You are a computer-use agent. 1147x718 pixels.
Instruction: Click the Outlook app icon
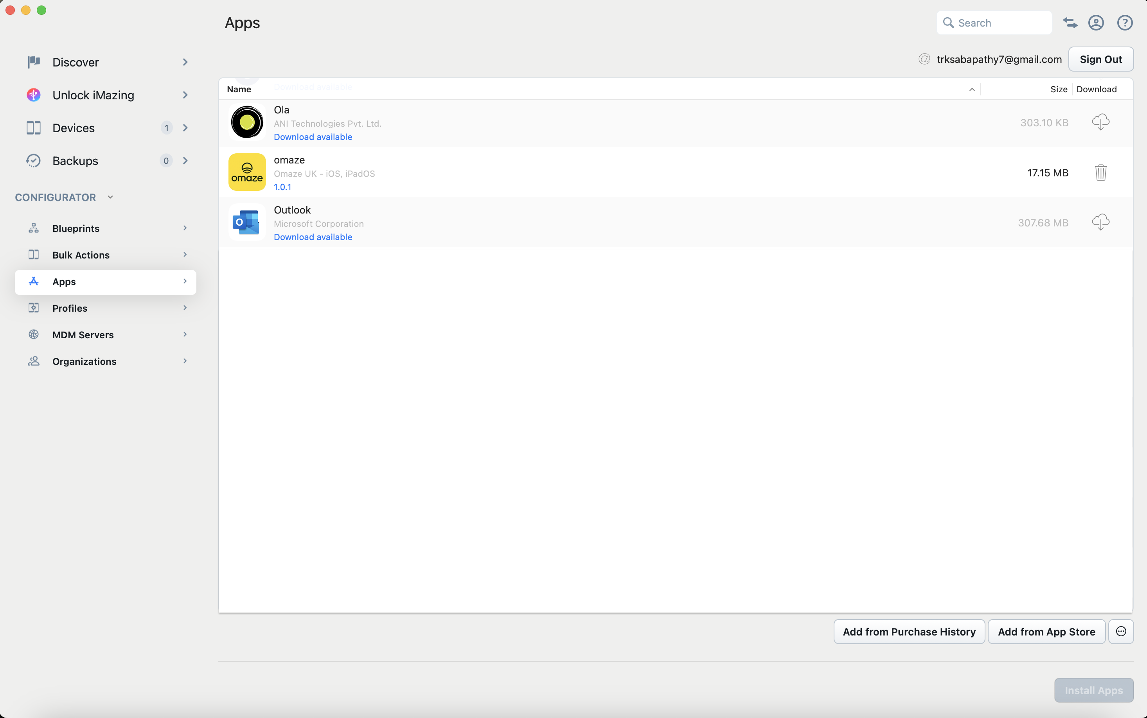point(247,222)
